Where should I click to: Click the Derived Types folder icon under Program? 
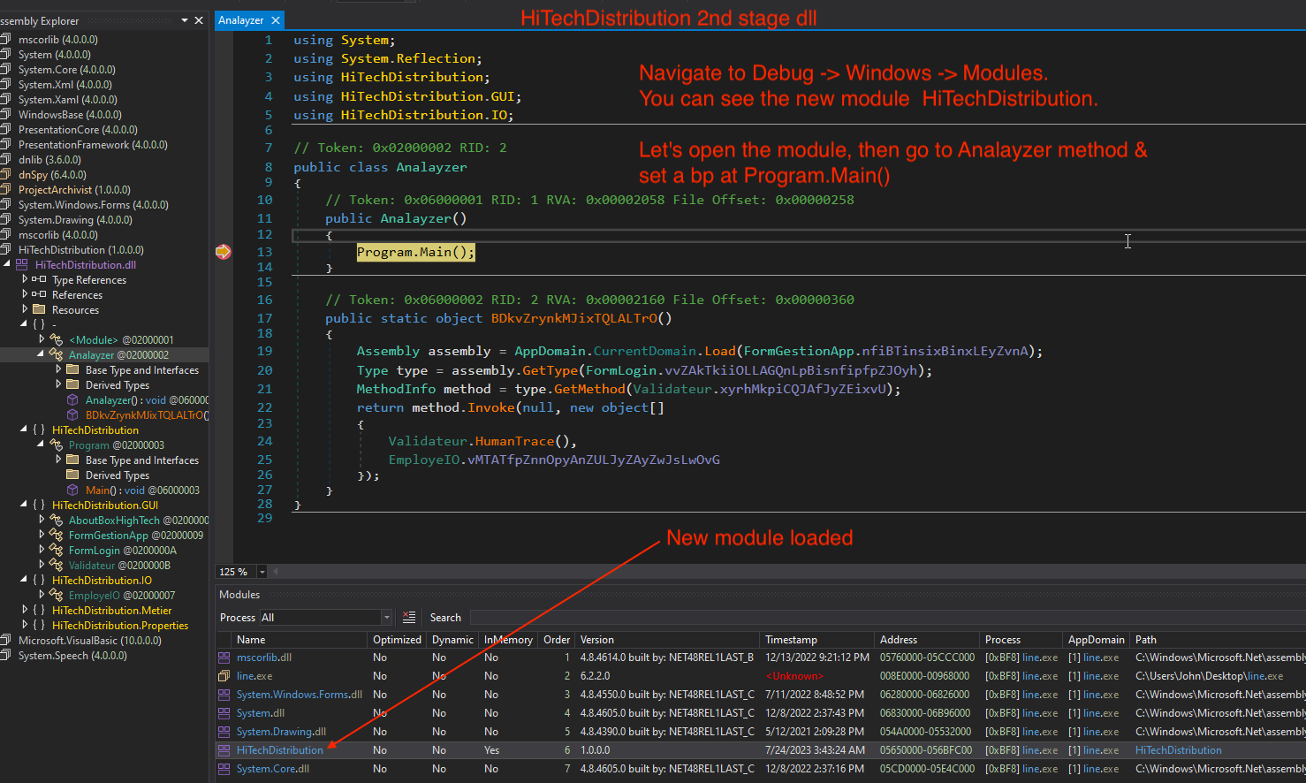pyautogui.click(x=73, y=475)
